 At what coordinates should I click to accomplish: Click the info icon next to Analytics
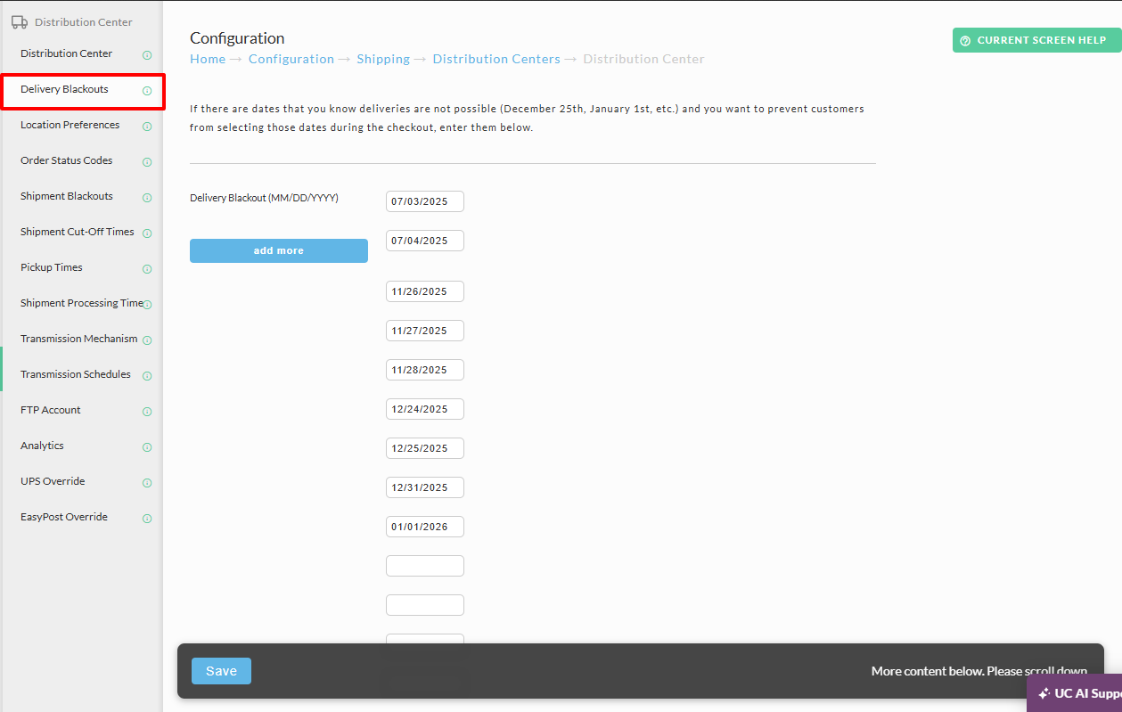(147, 447)
